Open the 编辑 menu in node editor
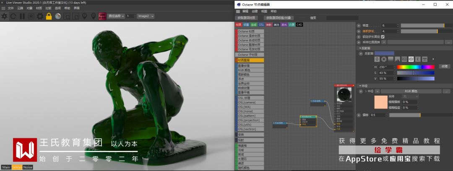The image size is (453, 171). (x=245, y=11)
